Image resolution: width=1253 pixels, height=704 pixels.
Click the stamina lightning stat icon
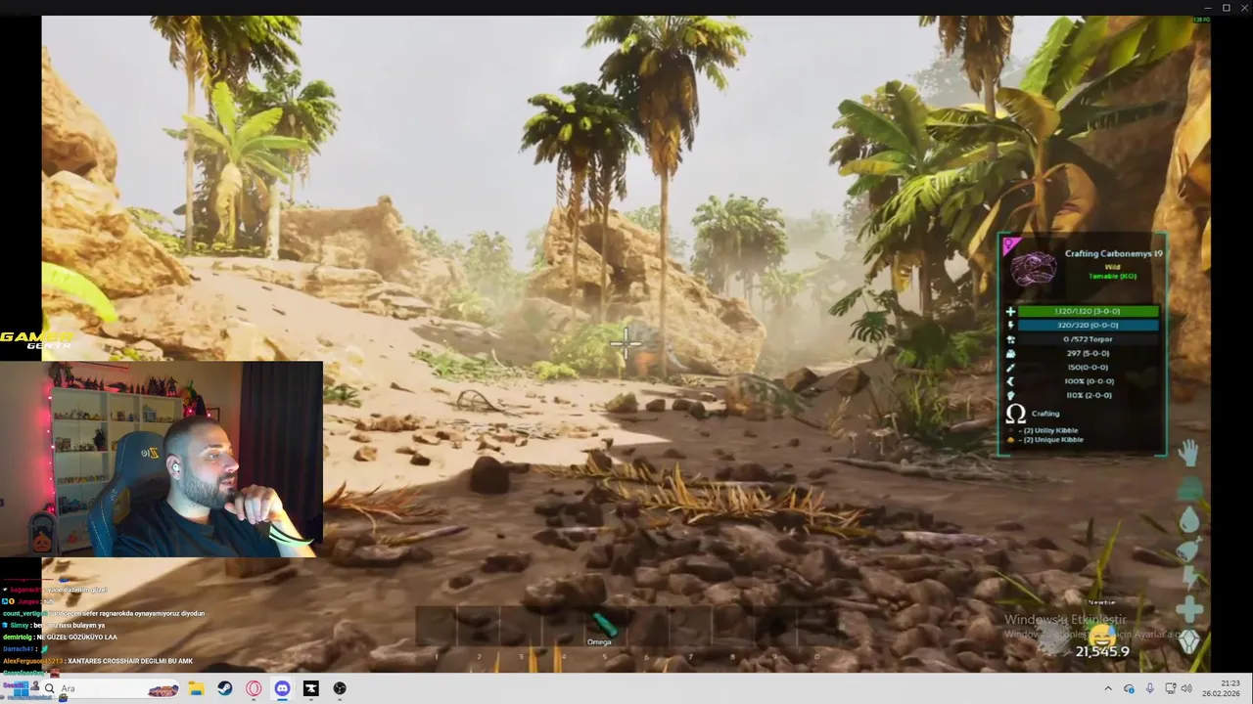[1010, 325]
